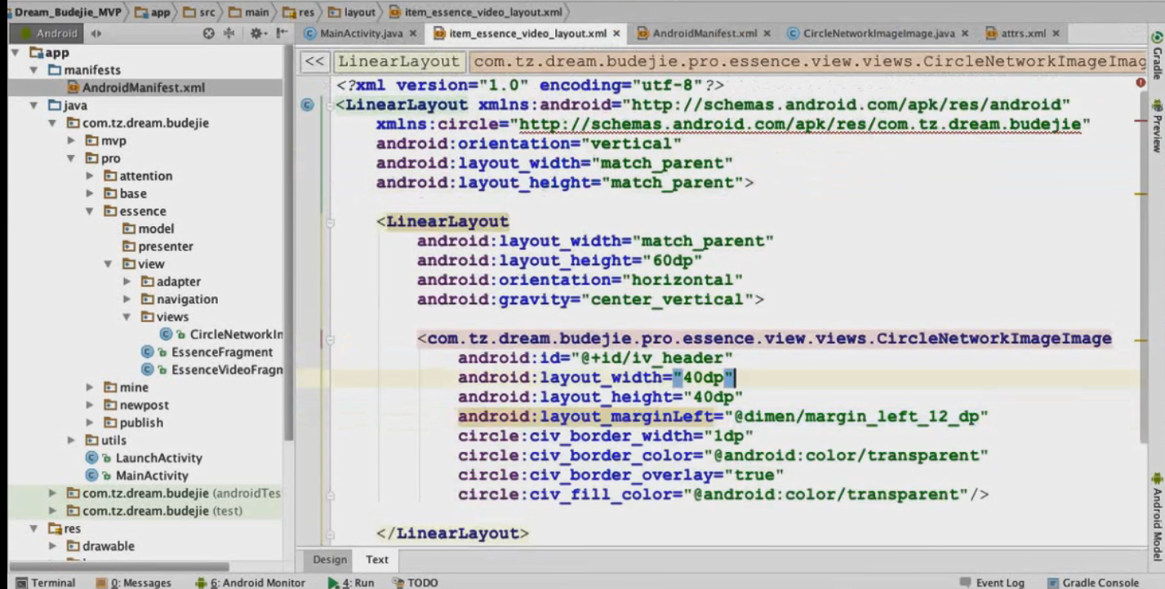This screenshot has height=589, width=1165.
Task: Select EssenceFragment class
Action: point(207,352)
